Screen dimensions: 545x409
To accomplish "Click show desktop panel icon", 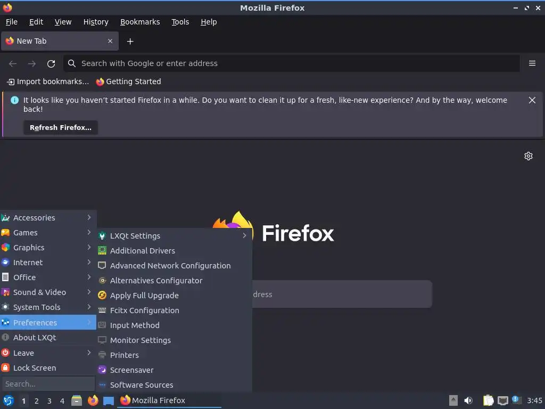I will 109,400.
